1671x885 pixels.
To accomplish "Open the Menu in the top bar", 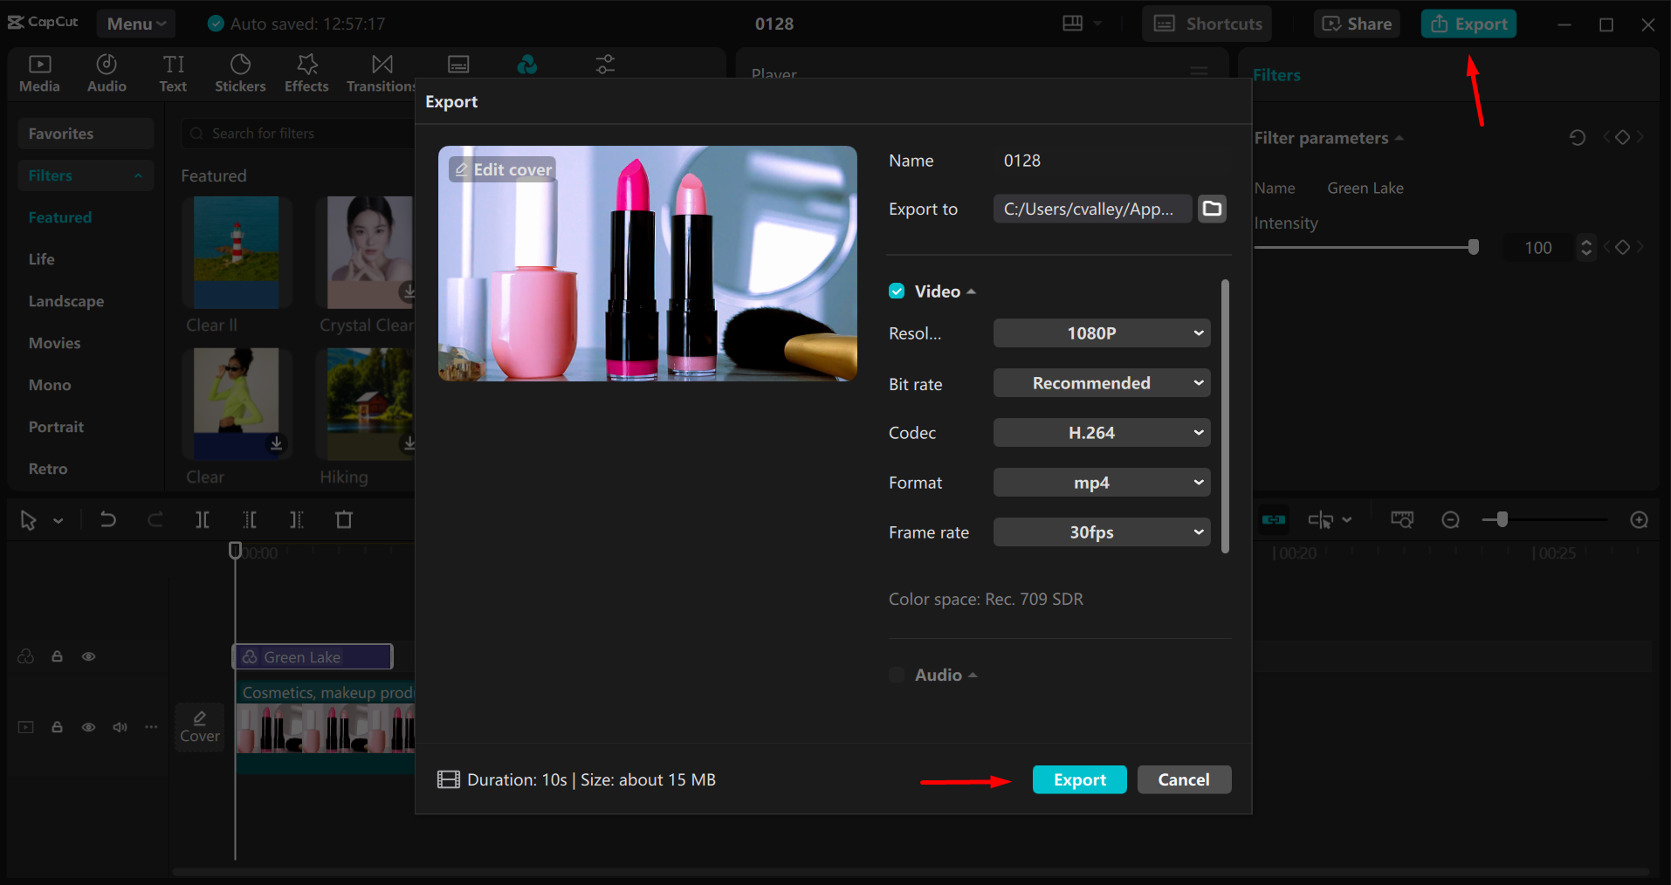I will click(135, 24).
